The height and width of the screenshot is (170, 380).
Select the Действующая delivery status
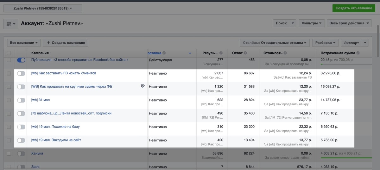160,60
